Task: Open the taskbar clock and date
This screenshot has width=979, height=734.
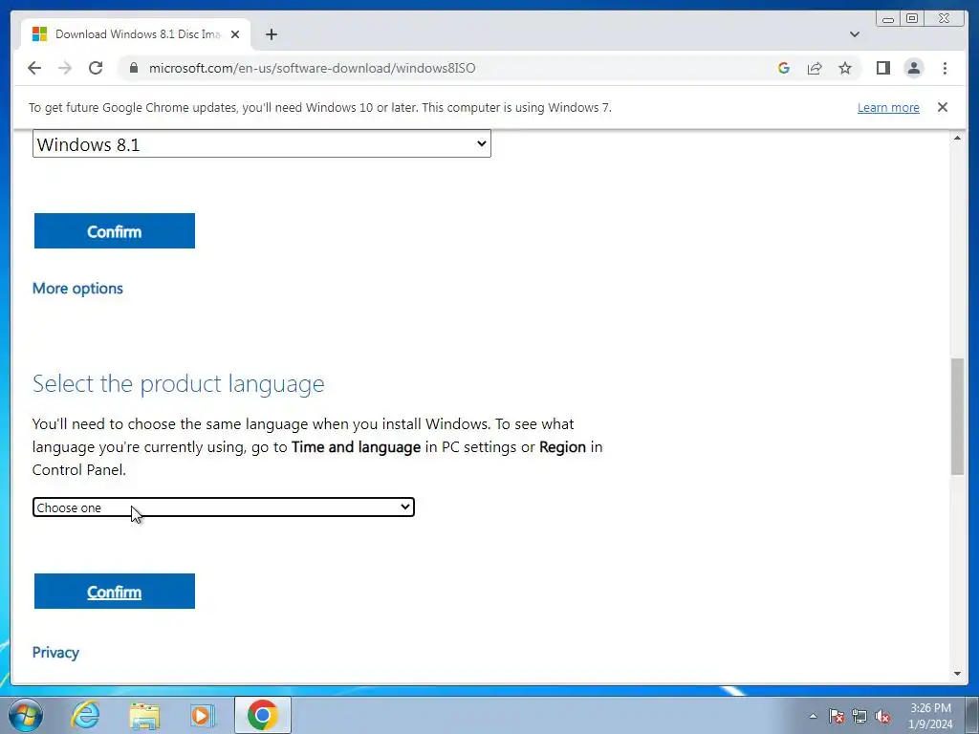Action: (930, 716)
